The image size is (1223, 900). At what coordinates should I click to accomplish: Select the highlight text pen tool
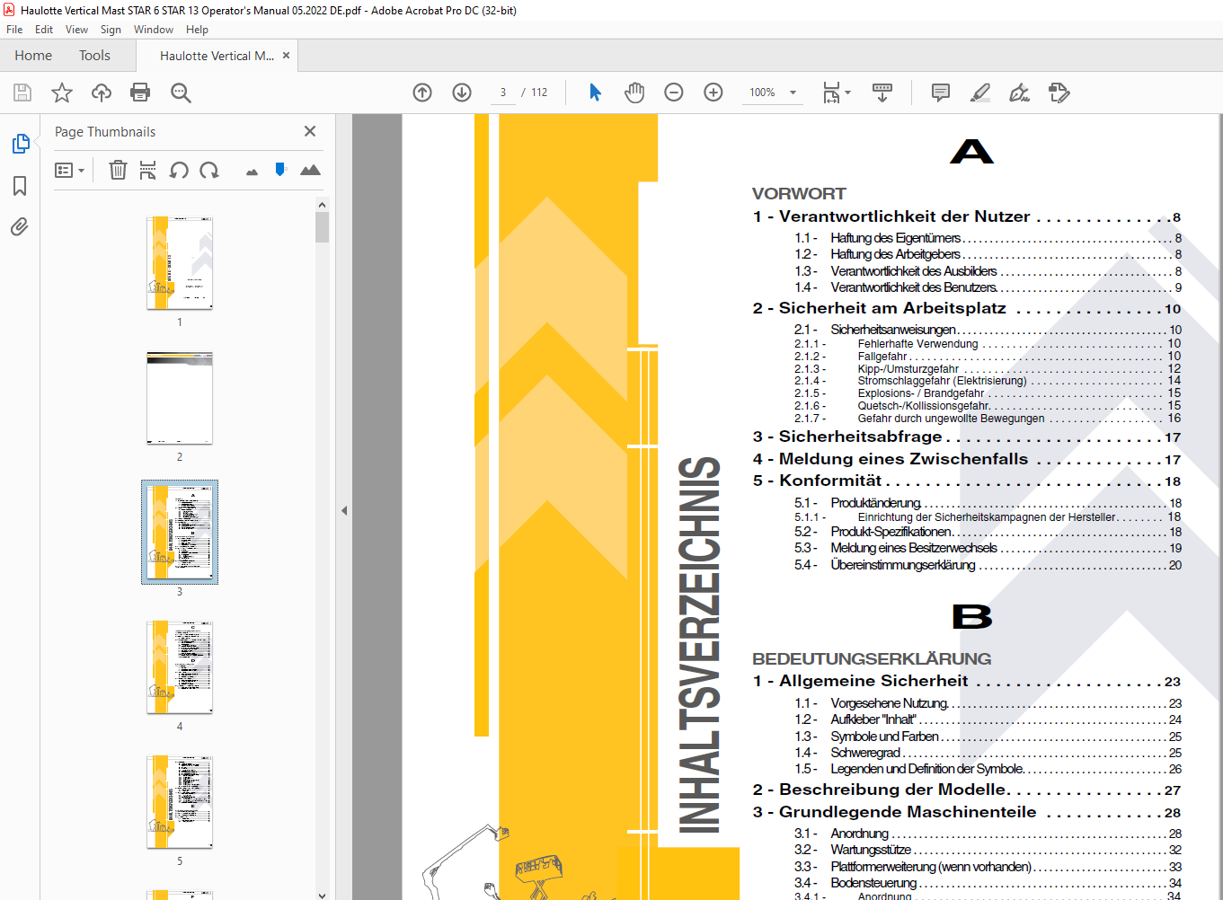980,93
